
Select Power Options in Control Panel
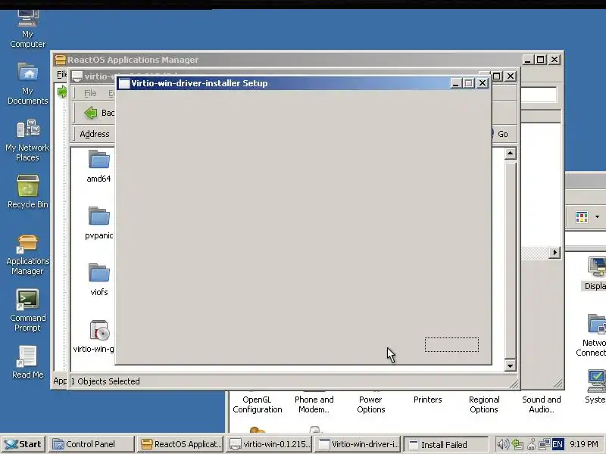pyautogui.click(x=370, y=404)
